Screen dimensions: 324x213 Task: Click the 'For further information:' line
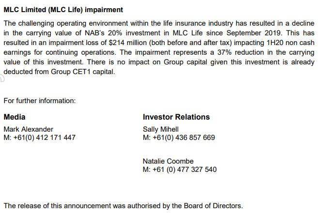pyautogui.click(x=40, y=101)
